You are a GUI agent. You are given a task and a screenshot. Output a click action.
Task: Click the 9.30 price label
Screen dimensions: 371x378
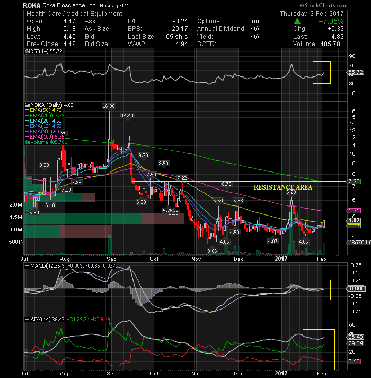coord(143,156)
